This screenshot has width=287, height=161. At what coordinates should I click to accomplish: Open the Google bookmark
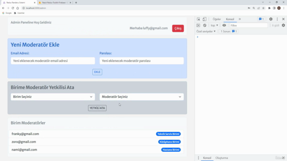(x=7, y=13)
